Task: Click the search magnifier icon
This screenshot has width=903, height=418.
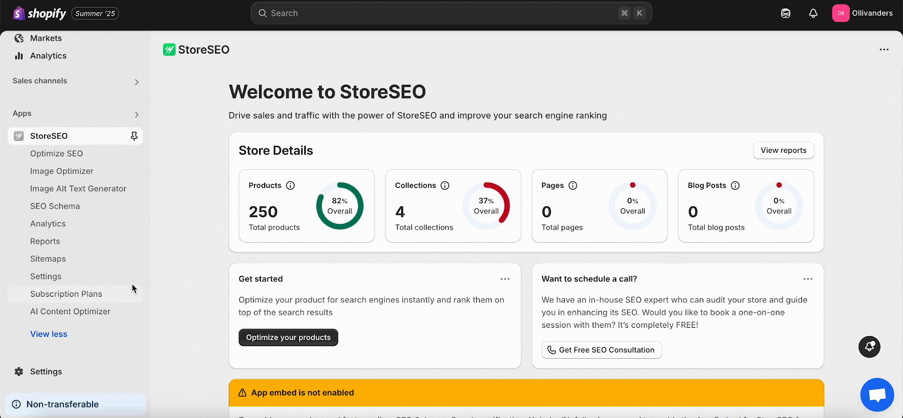Action: pyautogui.click(x=262, y=13)
